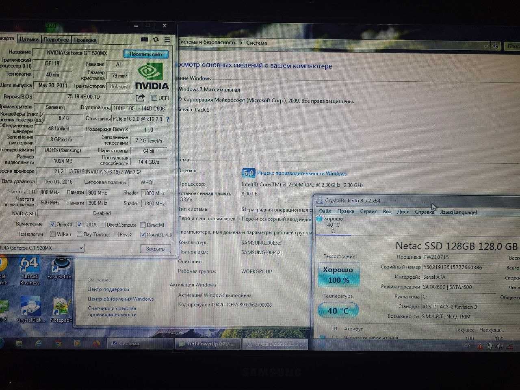Click volume speaker tray icon
The image size is (520, 390).
pos(499,346)
